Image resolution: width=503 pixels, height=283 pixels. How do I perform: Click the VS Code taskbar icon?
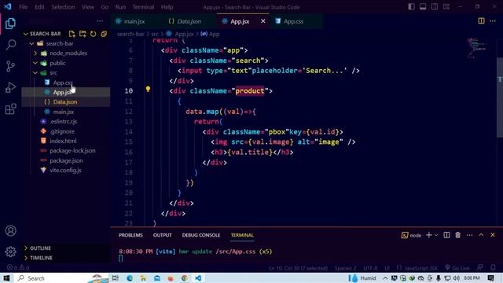[x=198, y=277]
